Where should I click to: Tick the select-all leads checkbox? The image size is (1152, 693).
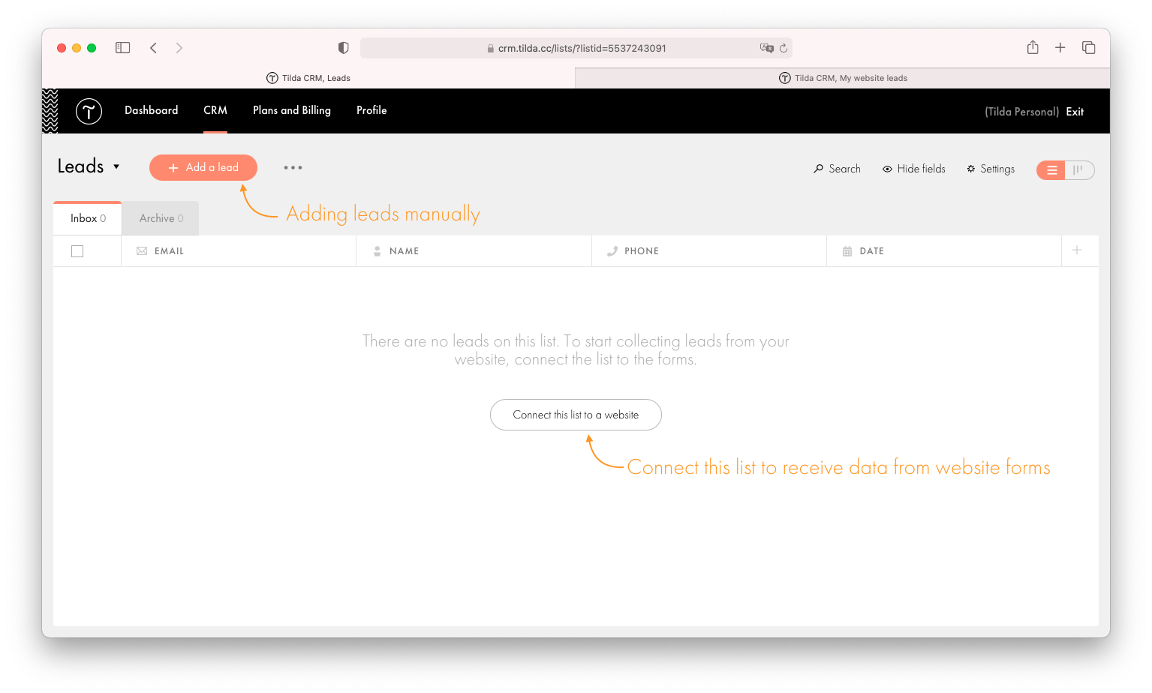[77, 251]
